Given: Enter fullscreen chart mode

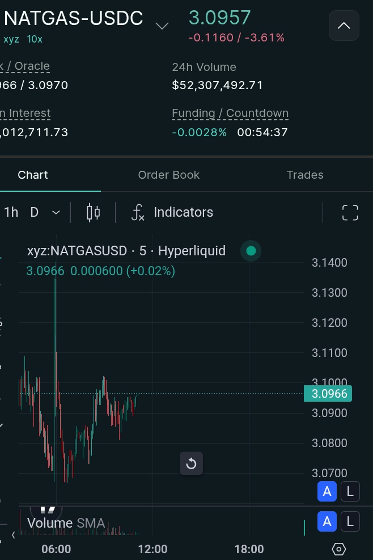Looking at the screenshot, I should click(350, 213).
